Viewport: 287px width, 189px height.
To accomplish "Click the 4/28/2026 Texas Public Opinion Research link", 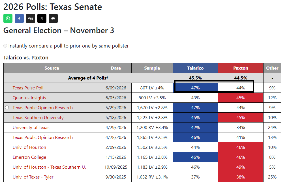I will tap(43, 138).
